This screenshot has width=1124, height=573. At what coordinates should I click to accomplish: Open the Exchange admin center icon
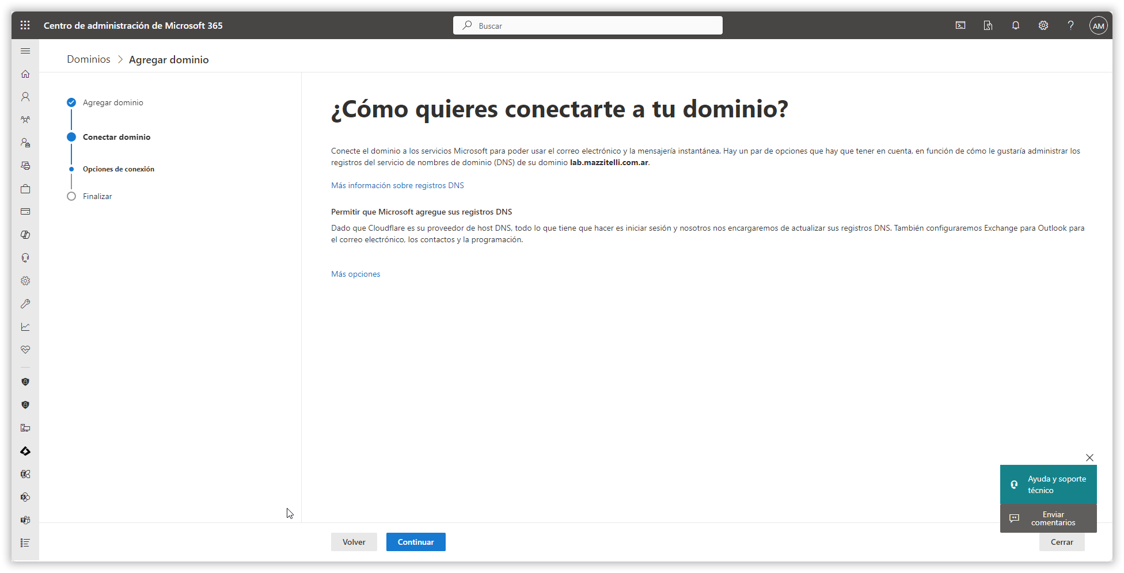coord(25,474)
